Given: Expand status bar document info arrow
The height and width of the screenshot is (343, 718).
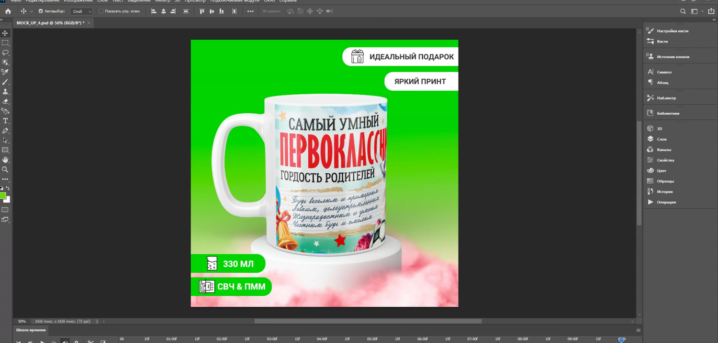Looking at the screenshot, I should point(97,322).
